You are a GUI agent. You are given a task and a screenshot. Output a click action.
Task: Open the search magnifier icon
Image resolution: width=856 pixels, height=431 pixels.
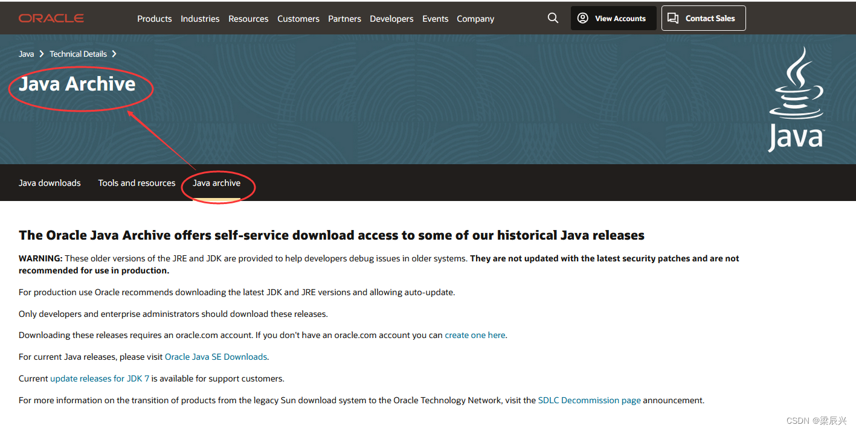(553, 18)
